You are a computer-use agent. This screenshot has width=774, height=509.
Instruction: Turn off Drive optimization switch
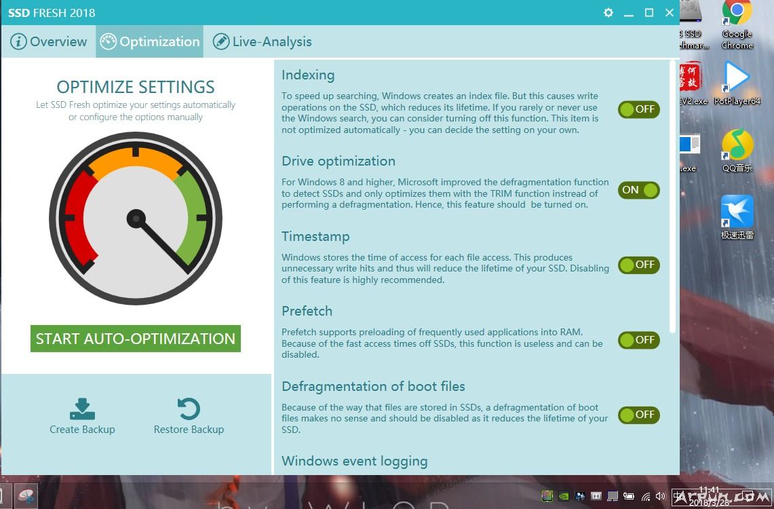pyautogui.click(x=638, y=190)
